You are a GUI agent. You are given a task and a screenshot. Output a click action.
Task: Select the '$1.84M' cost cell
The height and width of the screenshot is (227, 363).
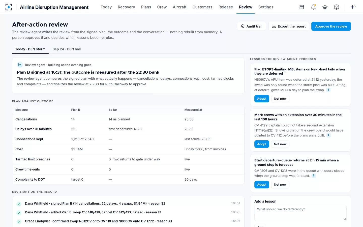[77, 149]
